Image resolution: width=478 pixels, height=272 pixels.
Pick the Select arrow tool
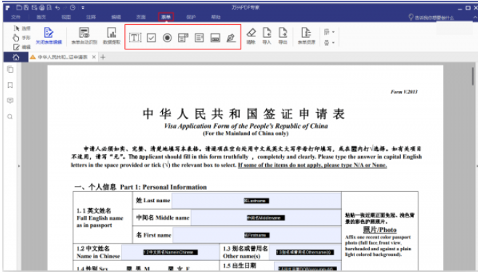[x=22, y=28]
